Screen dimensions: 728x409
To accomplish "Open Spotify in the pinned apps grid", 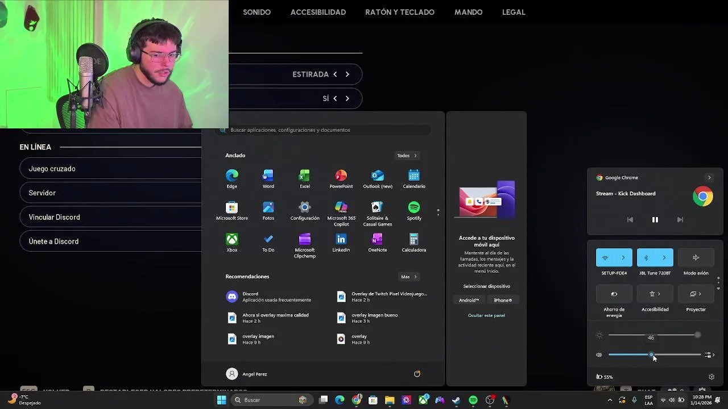I will (x=414, y=211).
